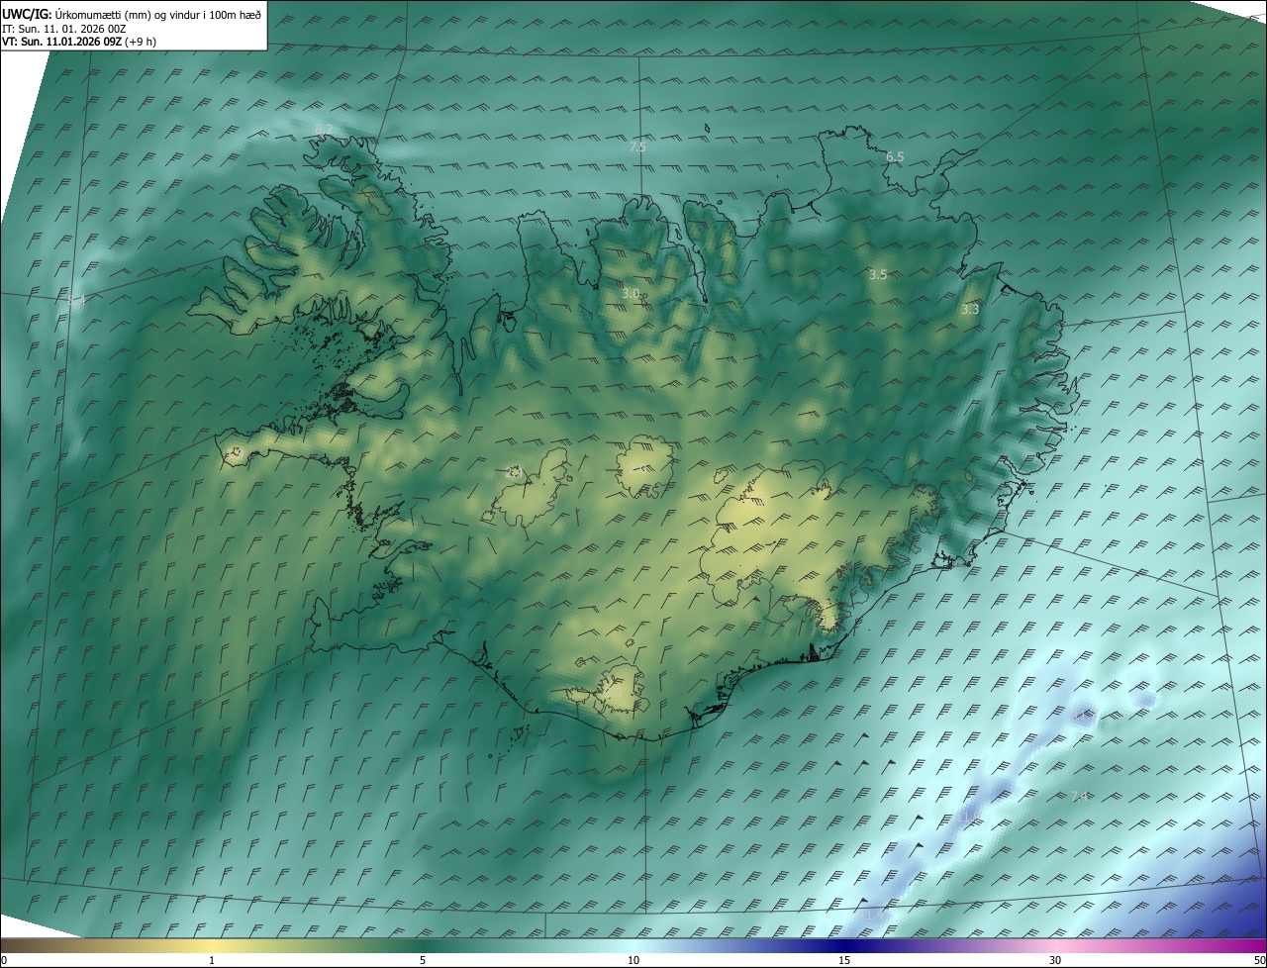
Task: Click the '3.5' value label on the map
Action: (878, 274)
